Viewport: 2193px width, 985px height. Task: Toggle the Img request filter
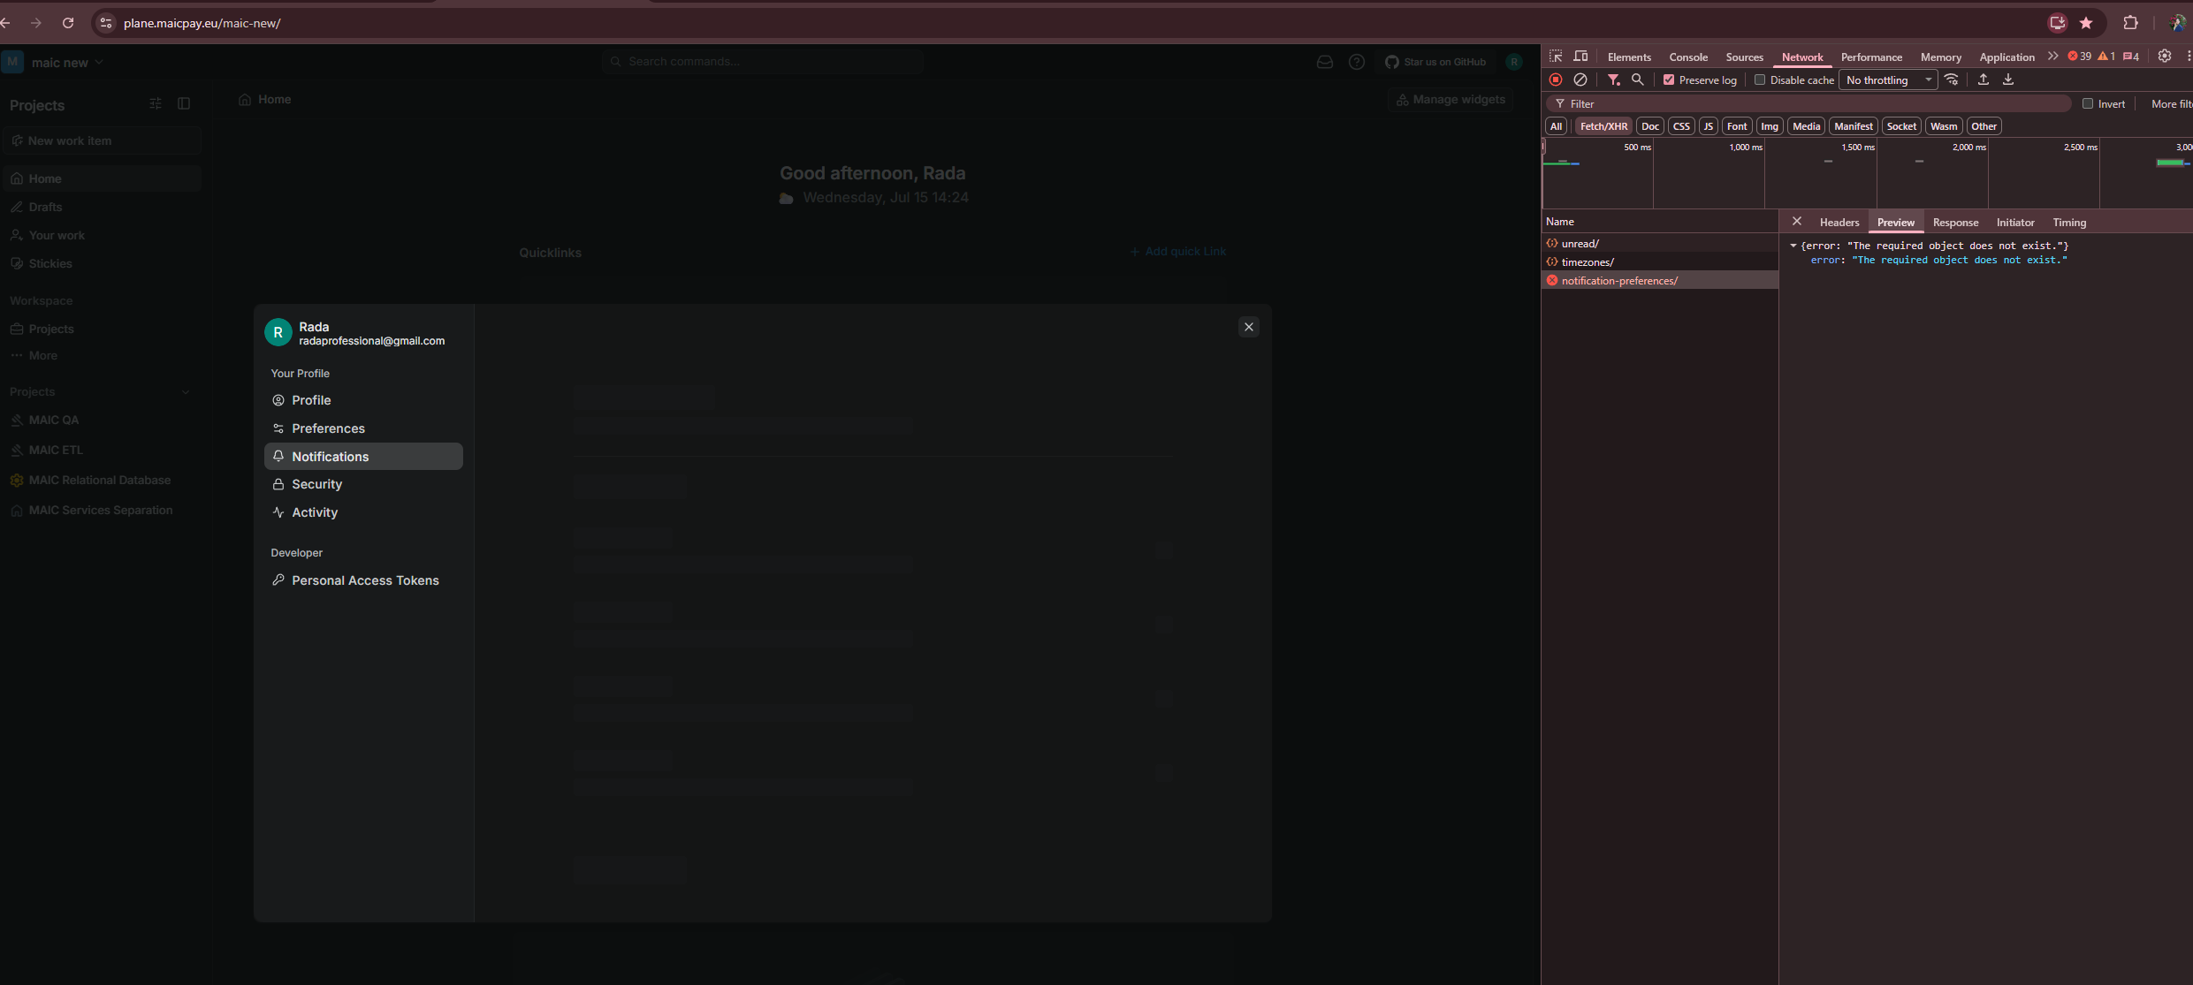point(1770,126)
